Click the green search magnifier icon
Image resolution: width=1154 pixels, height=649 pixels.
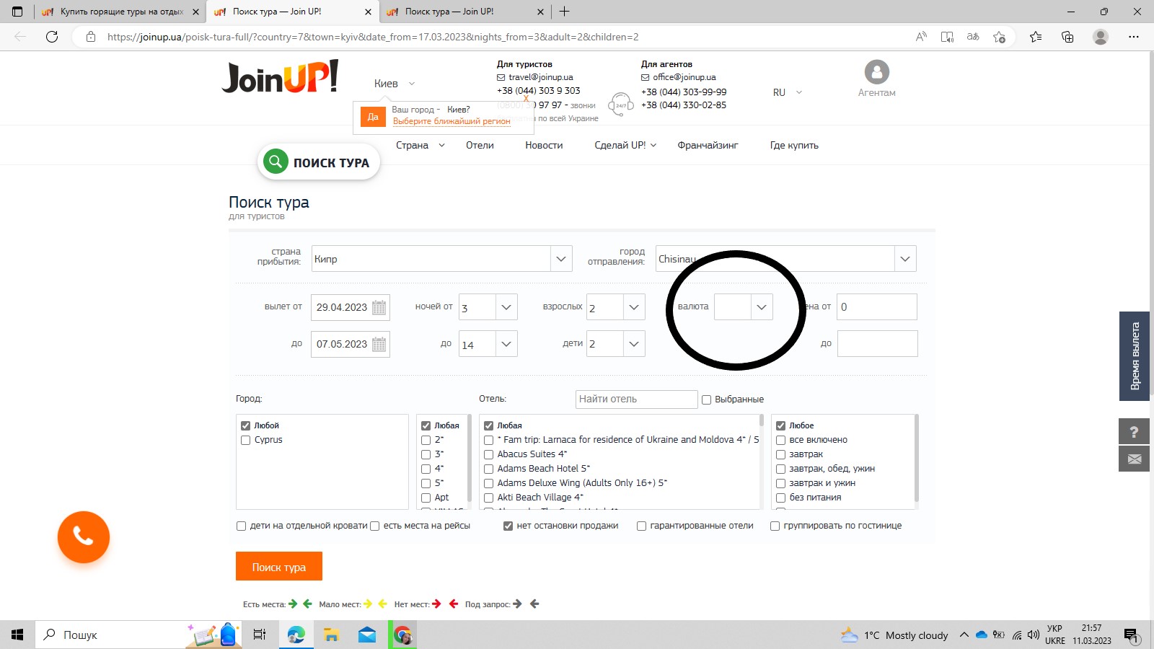pos(276,162)
